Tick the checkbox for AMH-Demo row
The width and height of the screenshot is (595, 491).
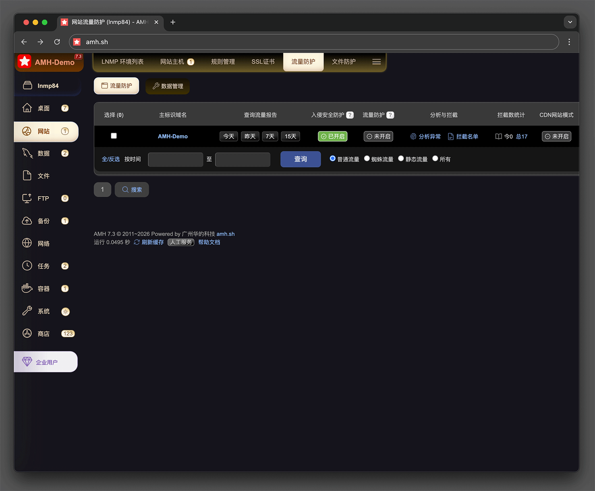point(114,136)
